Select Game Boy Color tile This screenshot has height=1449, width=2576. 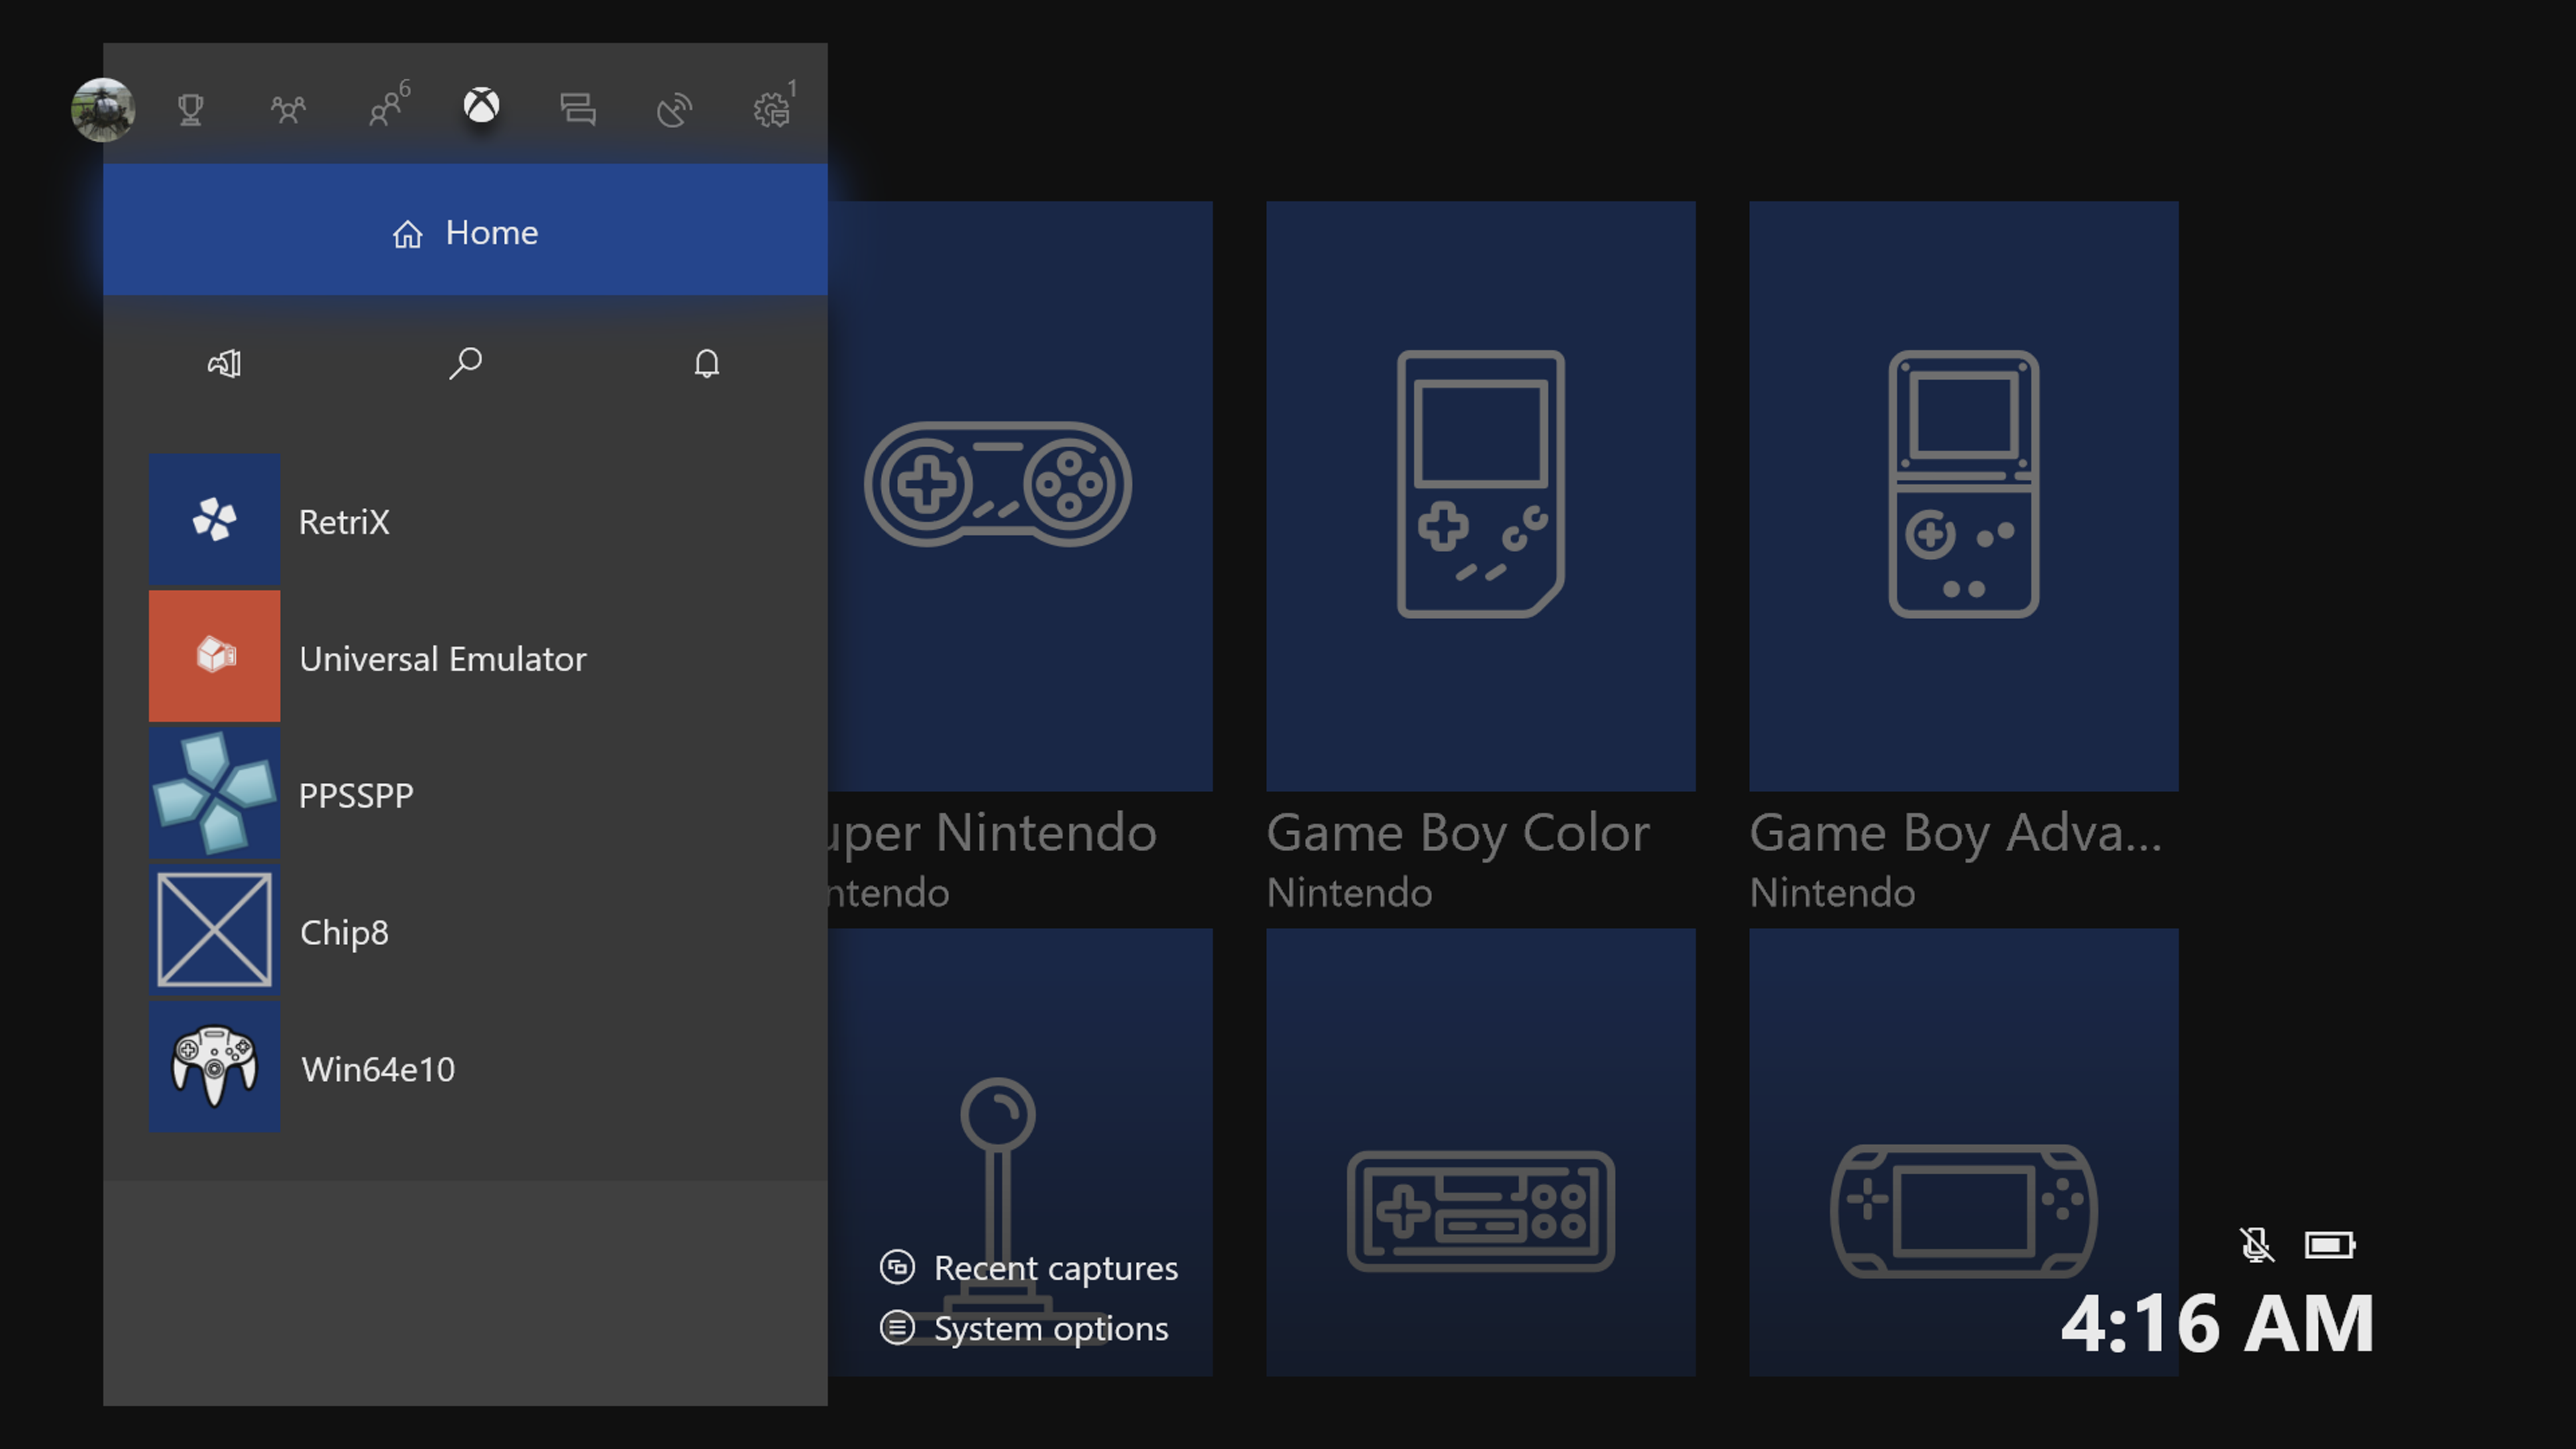coord(1480,496)
